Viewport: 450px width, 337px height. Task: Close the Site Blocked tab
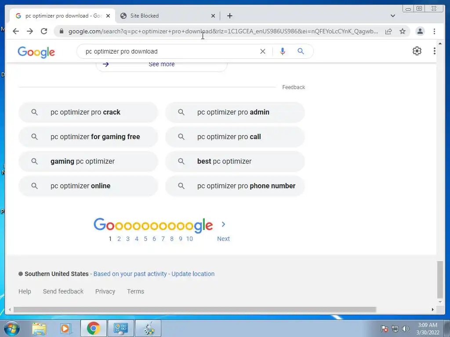click(213, 16)
